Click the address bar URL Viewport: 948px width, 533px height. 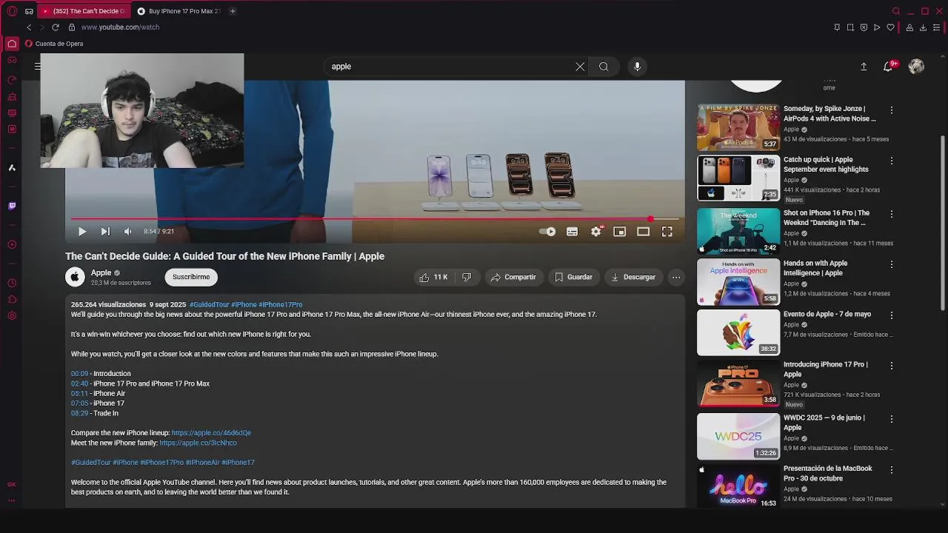coord(120,27)
